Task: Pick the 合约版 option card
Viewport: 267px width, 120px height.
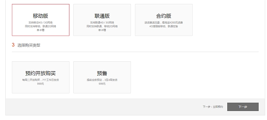Action: (164, 20)
